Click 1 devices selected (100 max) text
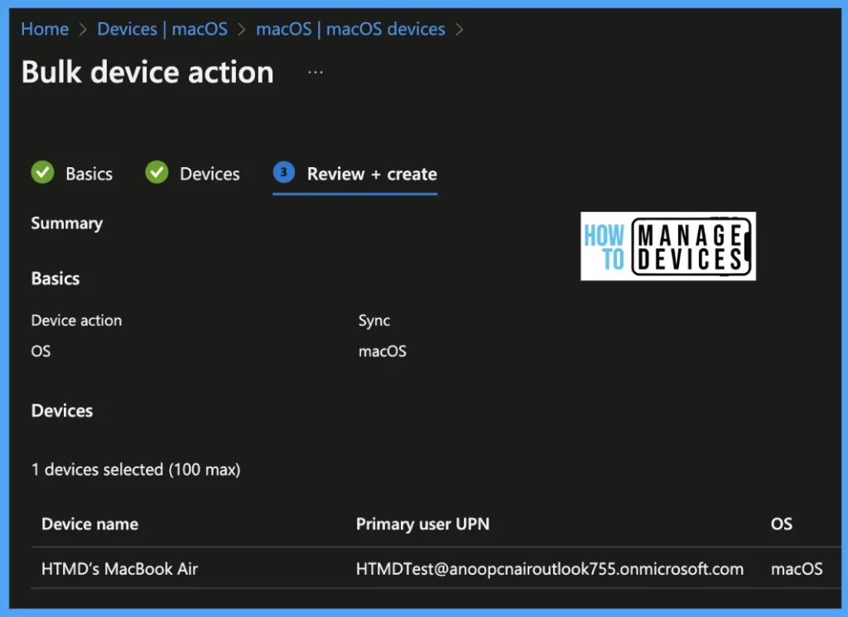This screenshot has width=848, height=617. pos(136,470)
